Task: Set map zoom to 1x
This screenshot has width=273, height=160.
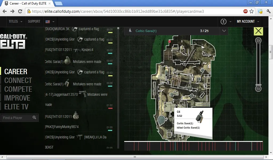Action: [x=258, y=89]
